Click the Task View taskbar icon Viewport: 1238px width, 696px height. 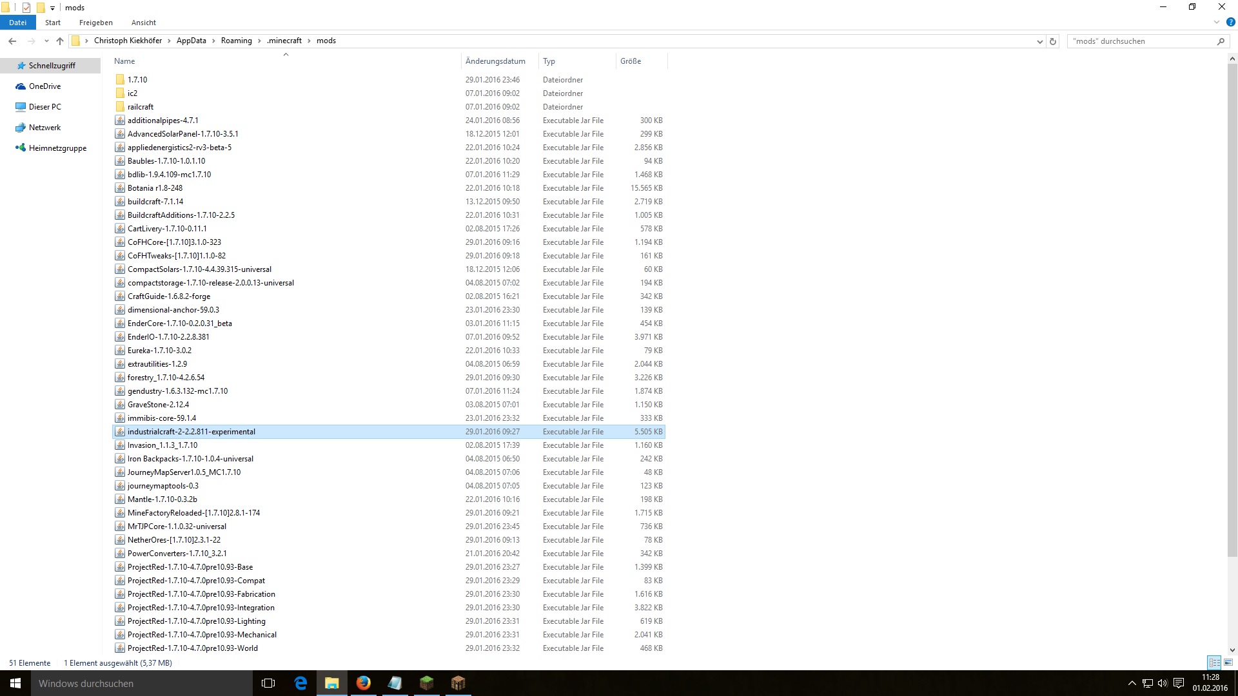pyautogui.click(x=268, y=683)
